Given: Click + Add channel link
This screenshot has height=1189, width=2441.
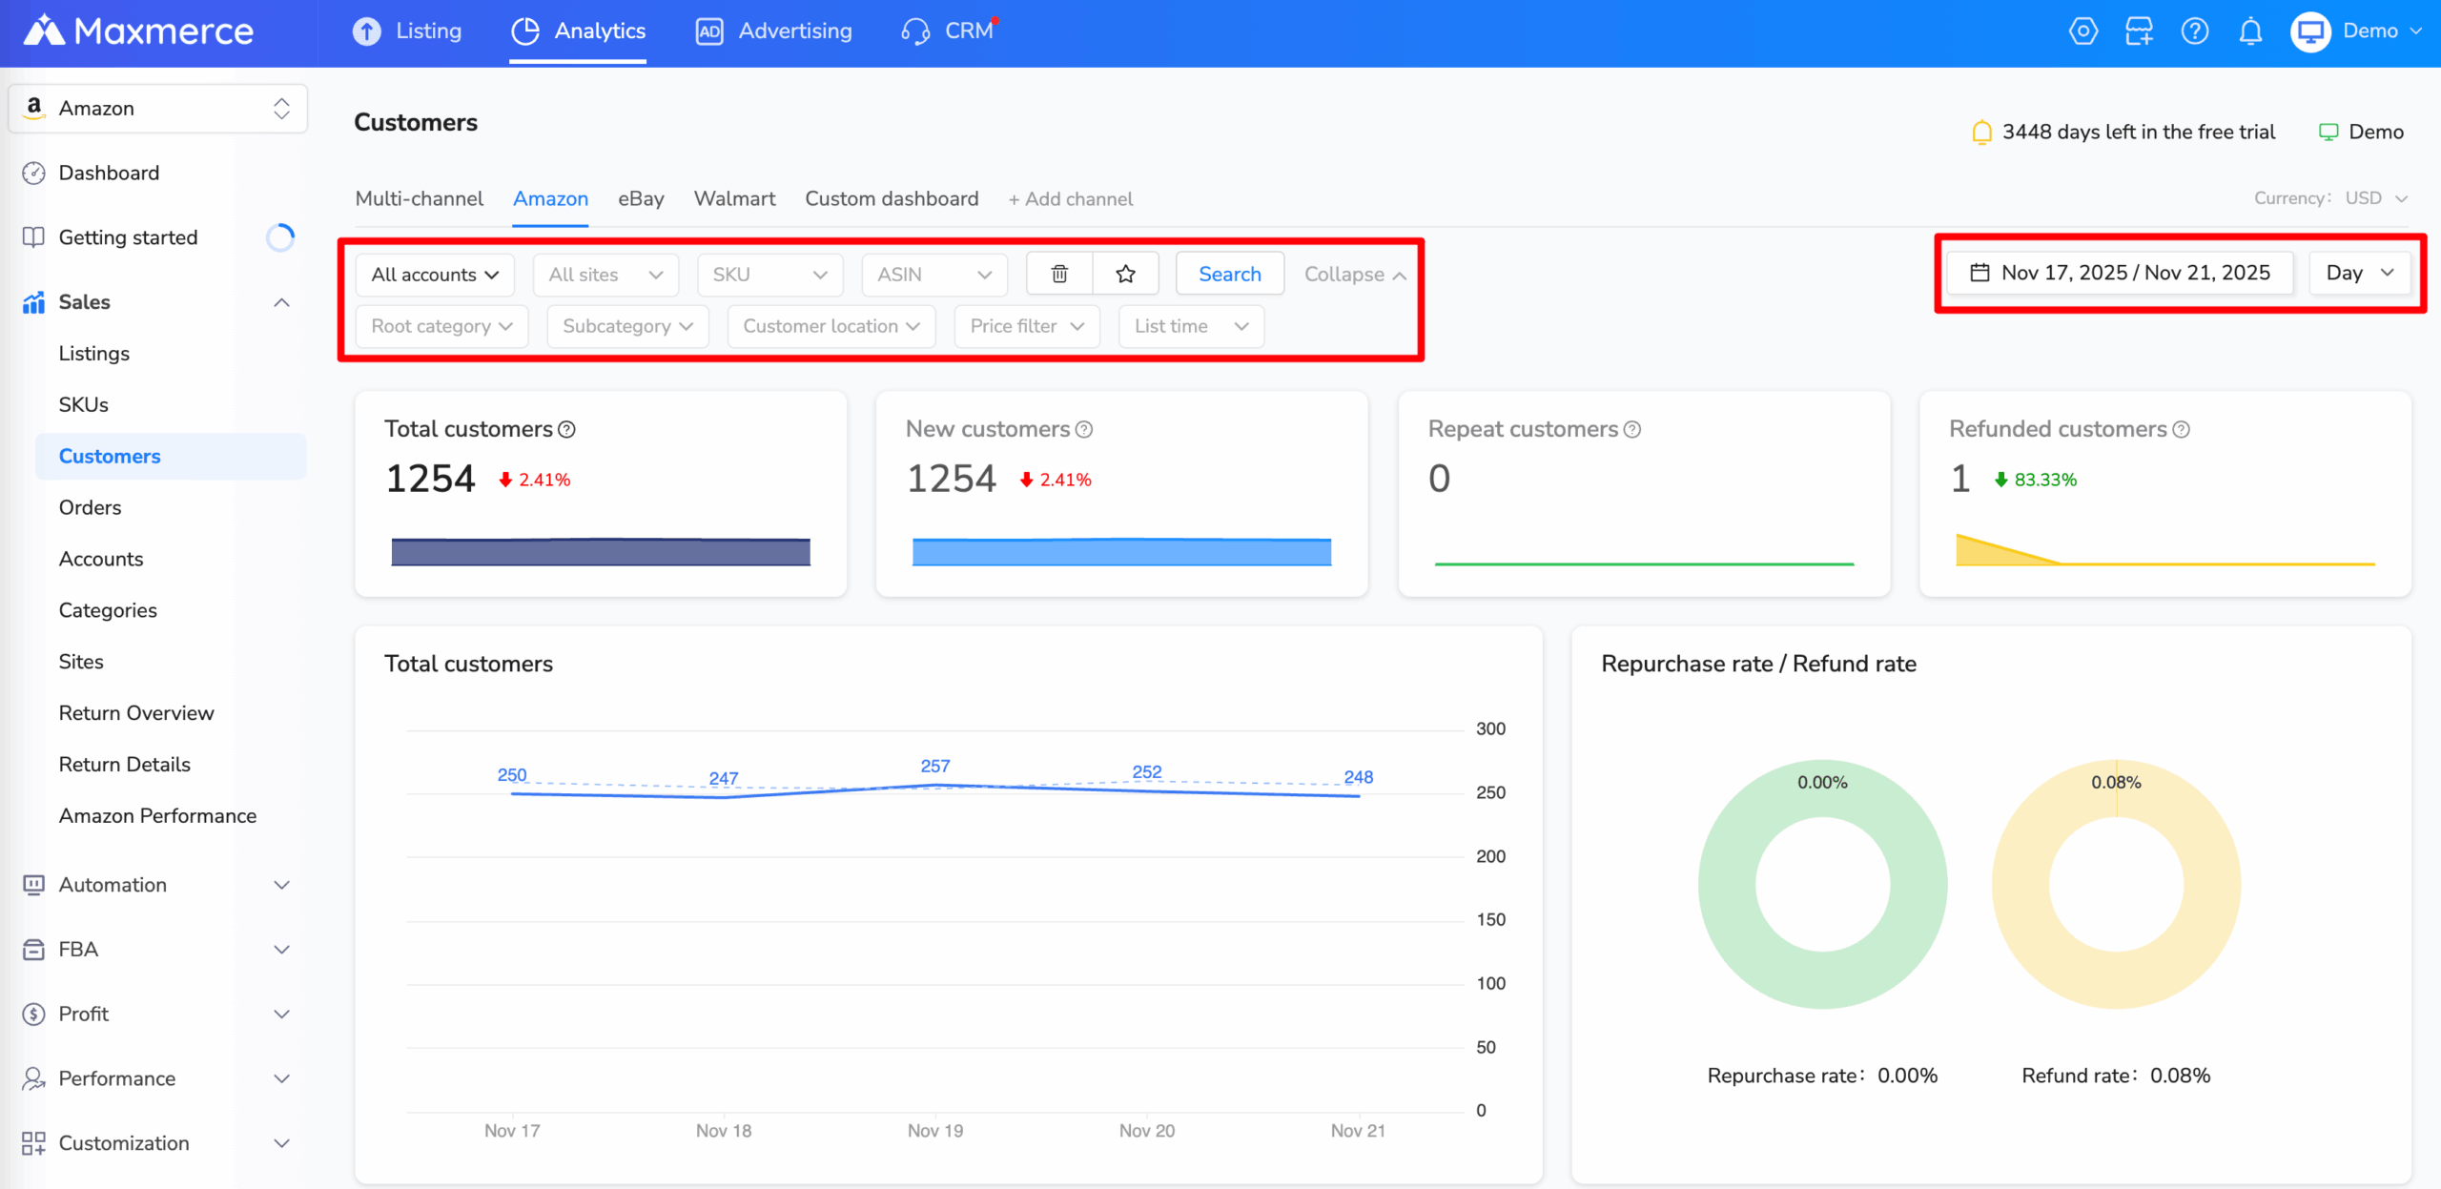Looking at the screenshot, I should click(x=1071, y=199).
